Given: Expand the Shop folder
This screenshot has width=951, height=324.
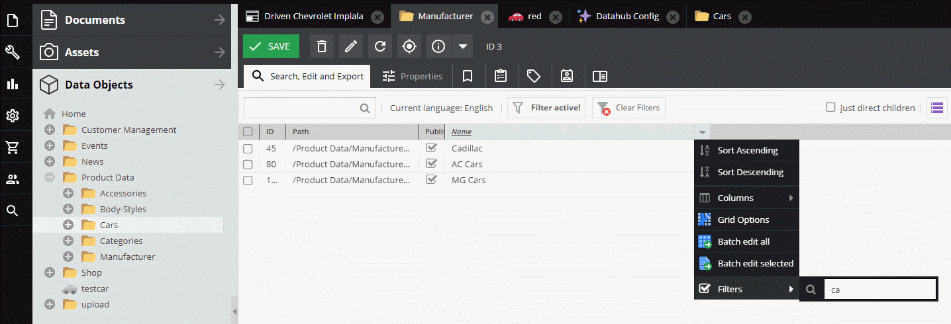Looking at the screenshot, I should (x=50, y=272).
